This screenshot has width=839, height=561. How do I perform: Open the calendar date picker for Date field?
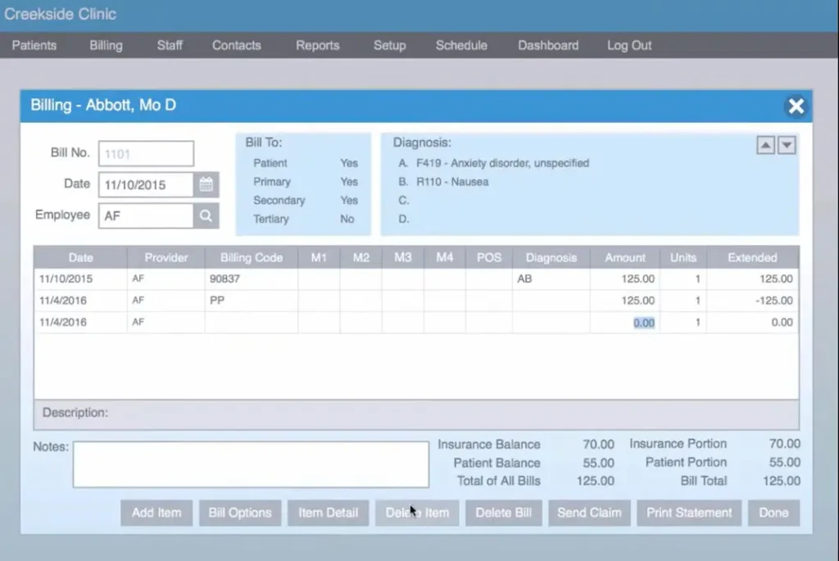(207, 184)
